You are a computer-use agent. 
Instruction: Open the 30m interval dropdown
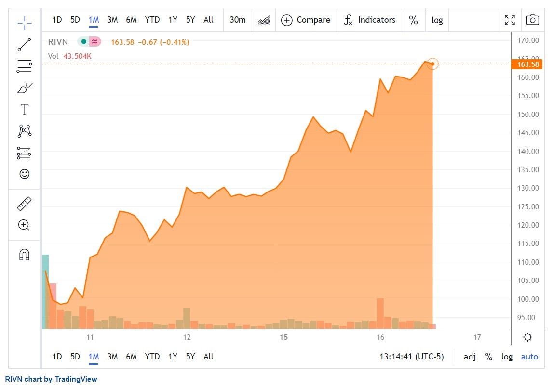(x=238, y=20)
